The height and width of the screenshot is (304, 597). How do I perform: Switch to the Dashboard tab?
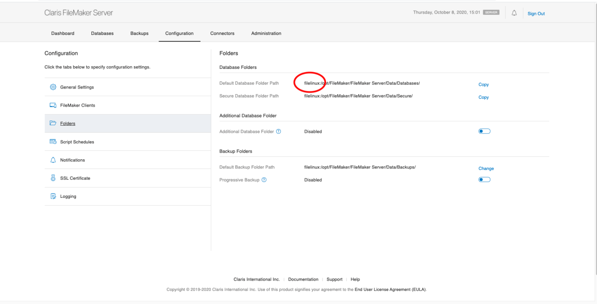62,34
